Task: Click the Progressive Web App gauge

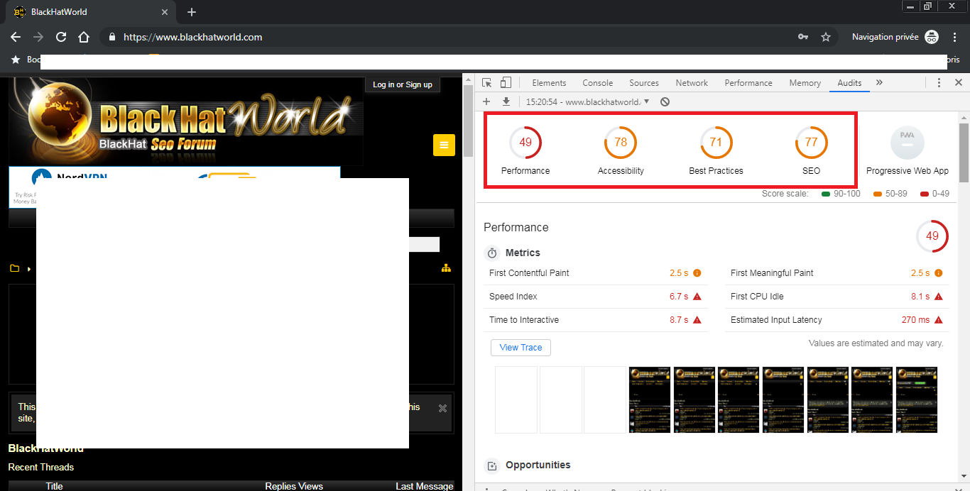Action: coord(908,142)
